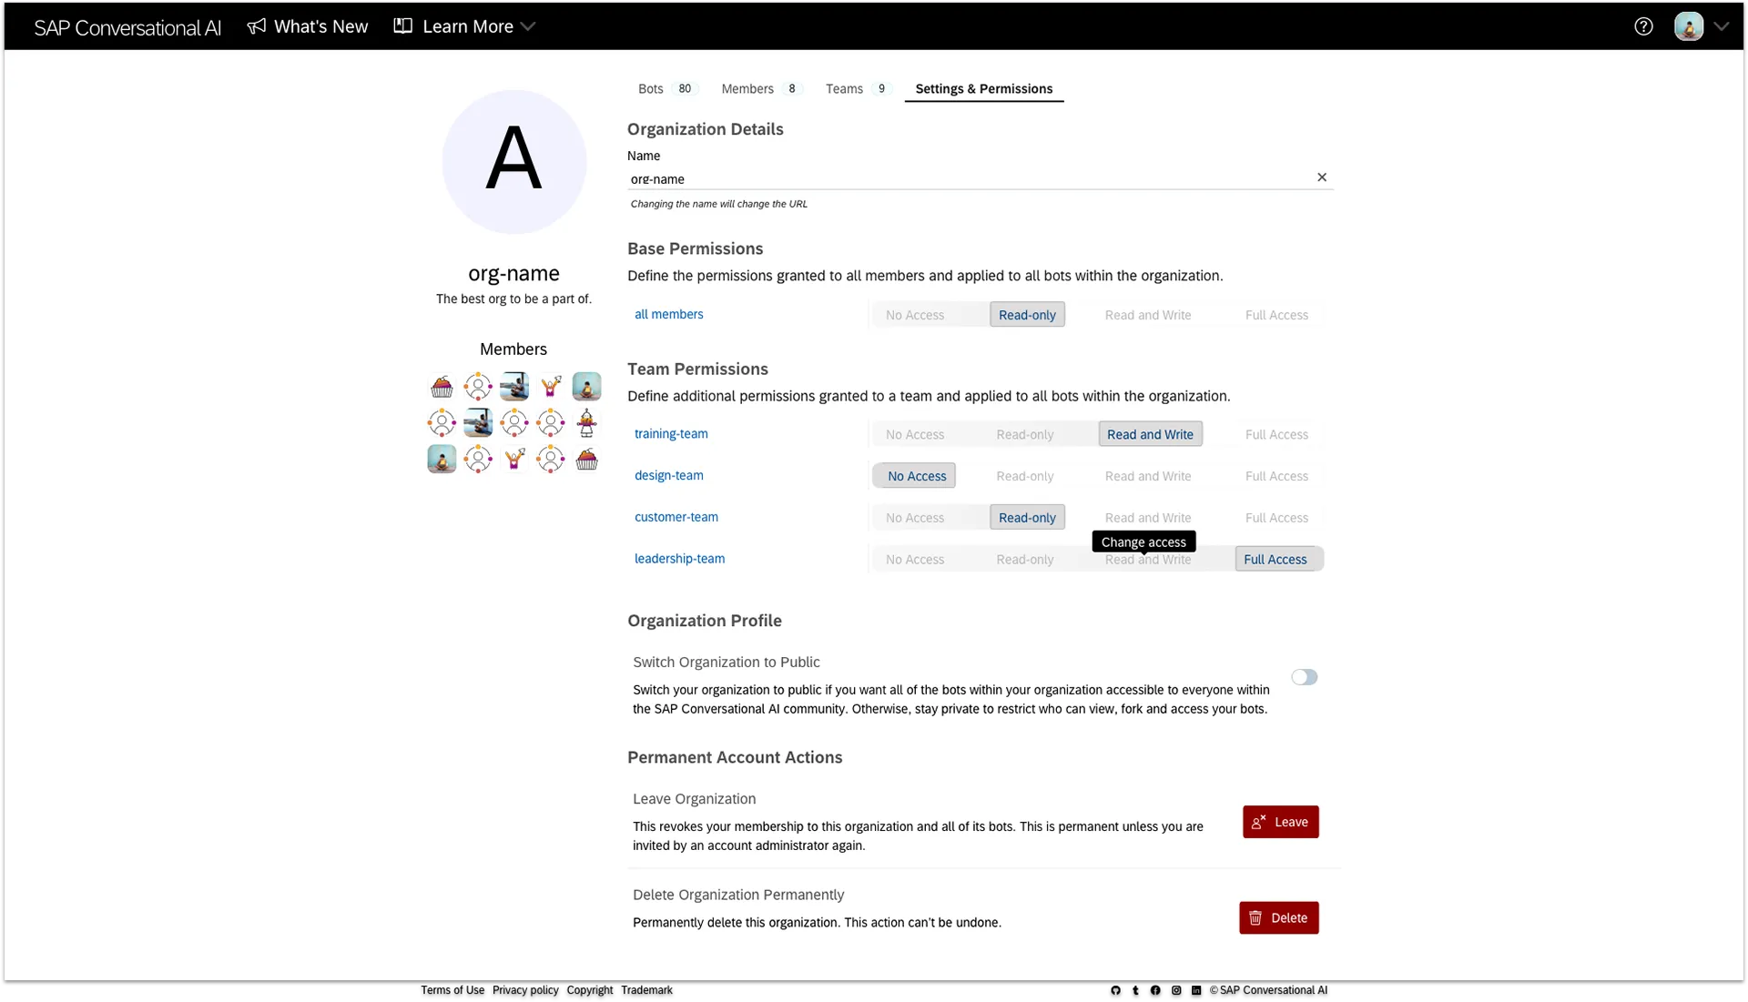This screenshot has width=1748, height=1002.
Task: Click the large organization avatar A
Action: coord(514,161)
